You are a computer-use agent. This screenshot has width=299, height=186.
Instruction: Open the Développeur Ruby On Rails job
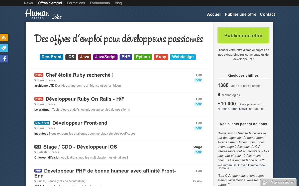click(x=85, y=99)
